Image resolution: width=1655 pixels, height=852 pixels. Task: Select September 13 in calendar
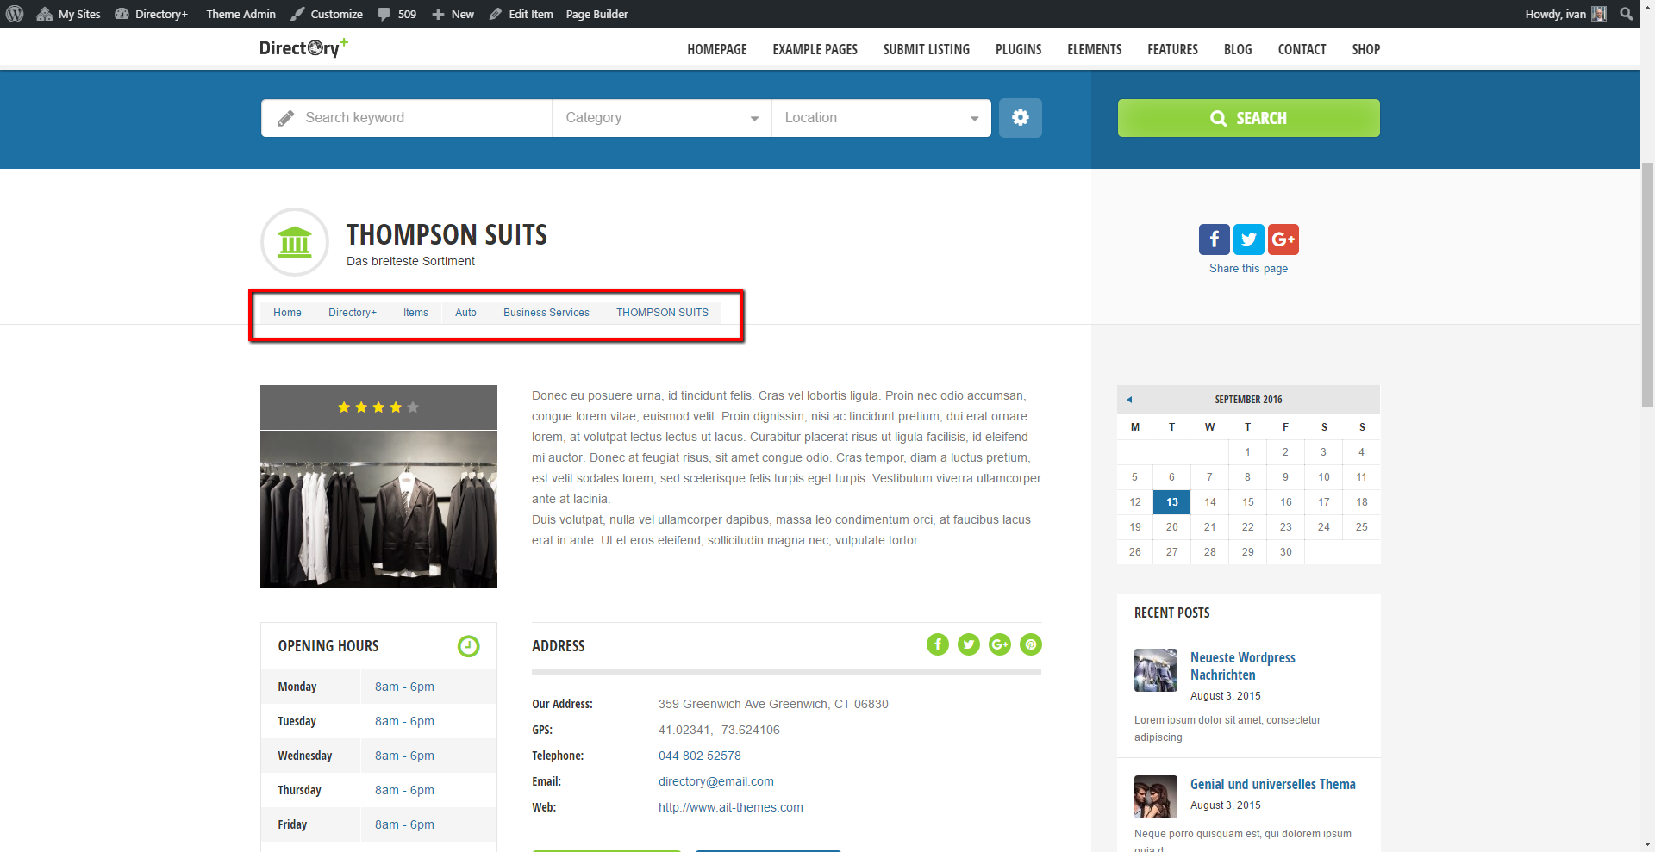click(1172, 502)
